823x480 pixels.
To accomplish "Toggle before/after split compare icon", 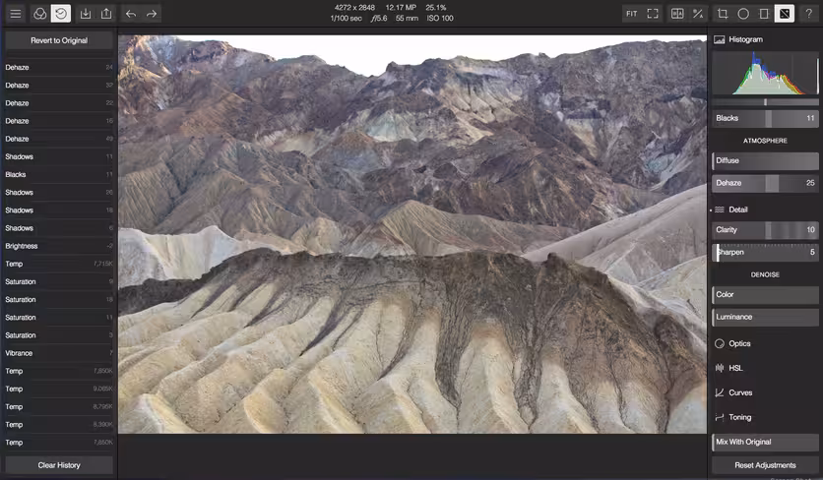I will [x=677, y=14].
